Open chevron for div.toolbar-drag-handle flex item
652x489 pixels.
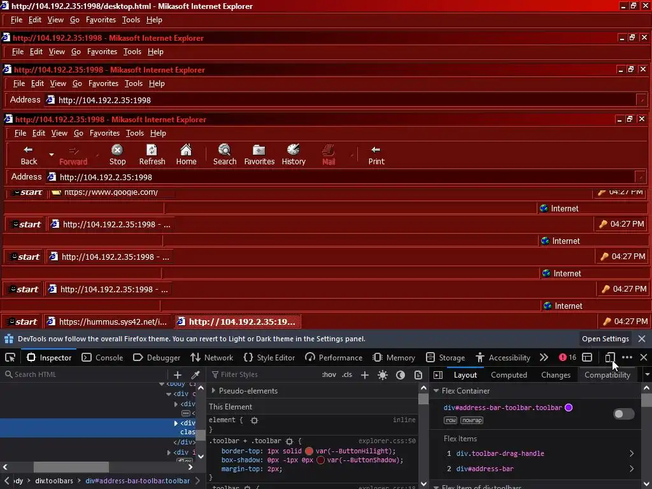pyautogui.click(x=631, y=453)
